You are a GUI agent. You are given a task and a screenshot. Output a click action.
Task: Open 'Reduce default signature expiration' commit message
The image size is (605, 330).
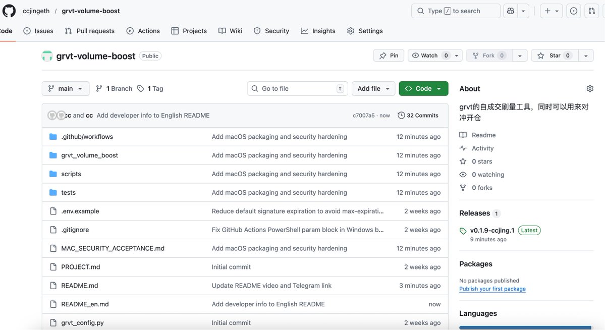tap(298, 211)
